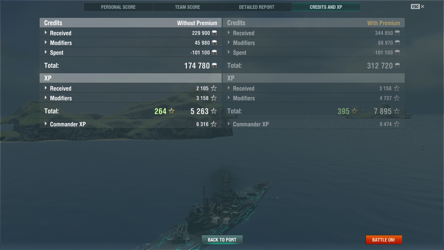This screenshot has height=250, width=444.
Task: Click the star icon next to green 264
Action: 172,111
